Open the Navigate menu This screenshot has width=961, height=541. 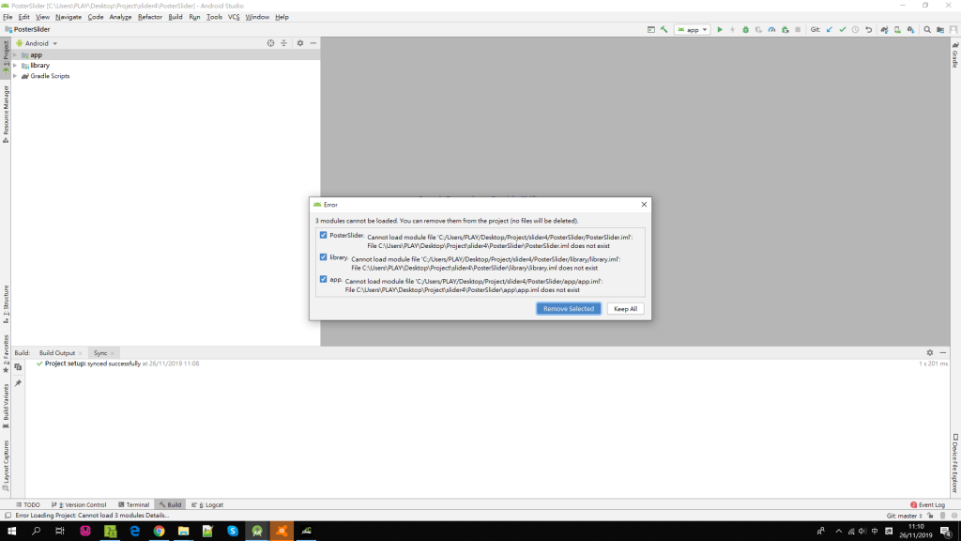pyautogui.click(x=68, y=17)
